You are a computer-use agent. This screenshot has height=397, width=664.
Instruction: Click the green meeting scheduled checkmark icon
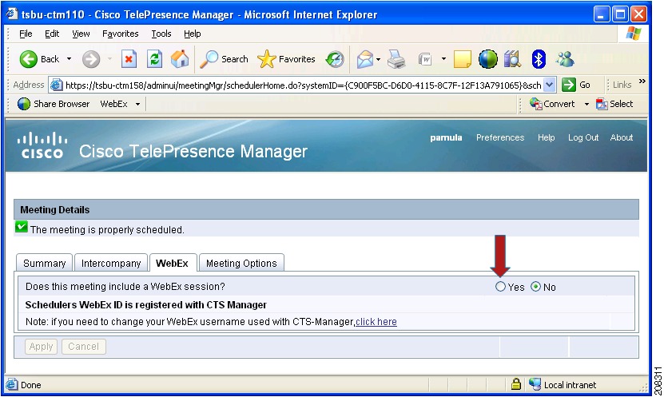[21, 227]
